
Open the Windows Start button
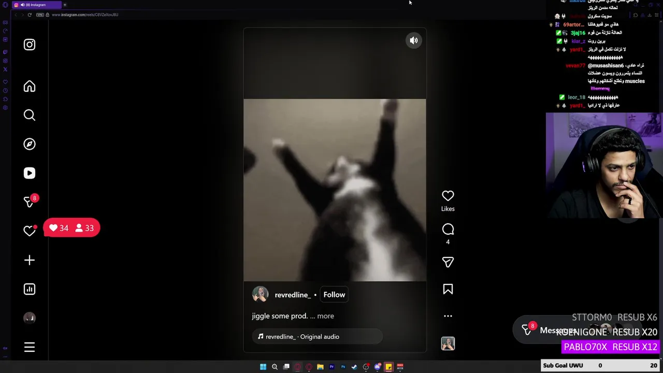click(263, 367)
